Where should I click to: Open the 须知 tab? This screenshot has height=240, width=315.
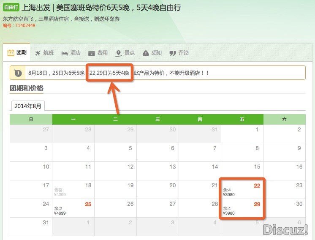tap(152, 53)
